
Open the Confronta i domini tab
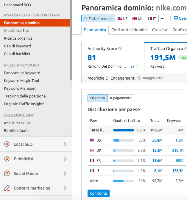click(x=129, y=30)
